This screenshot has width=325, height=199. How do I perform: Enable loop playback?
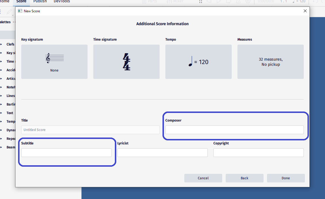pyautogui.click(x=229, y=2)
